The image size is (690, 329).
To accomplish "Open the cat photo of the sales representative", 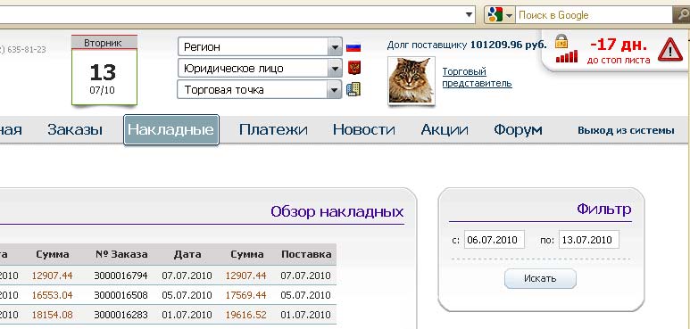I will 412,81.
